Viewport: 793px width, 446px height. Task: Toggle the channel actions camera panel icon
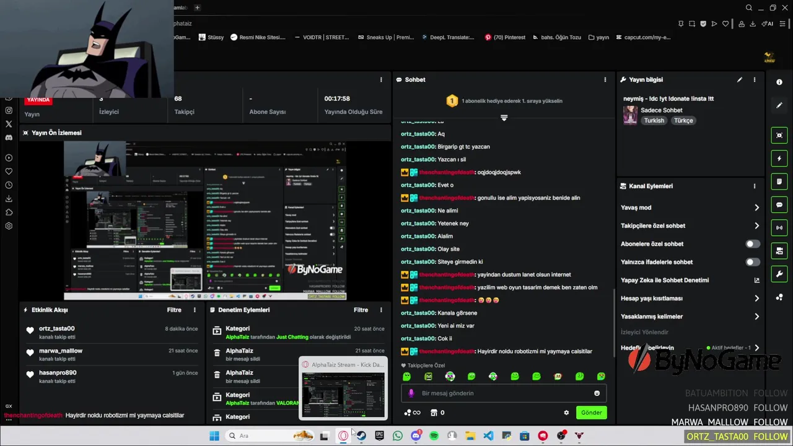[x=779, y=251]
